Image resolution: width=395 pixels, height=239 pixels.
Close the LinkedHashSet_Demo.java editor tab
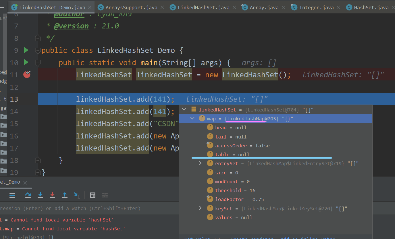(90, 8)
